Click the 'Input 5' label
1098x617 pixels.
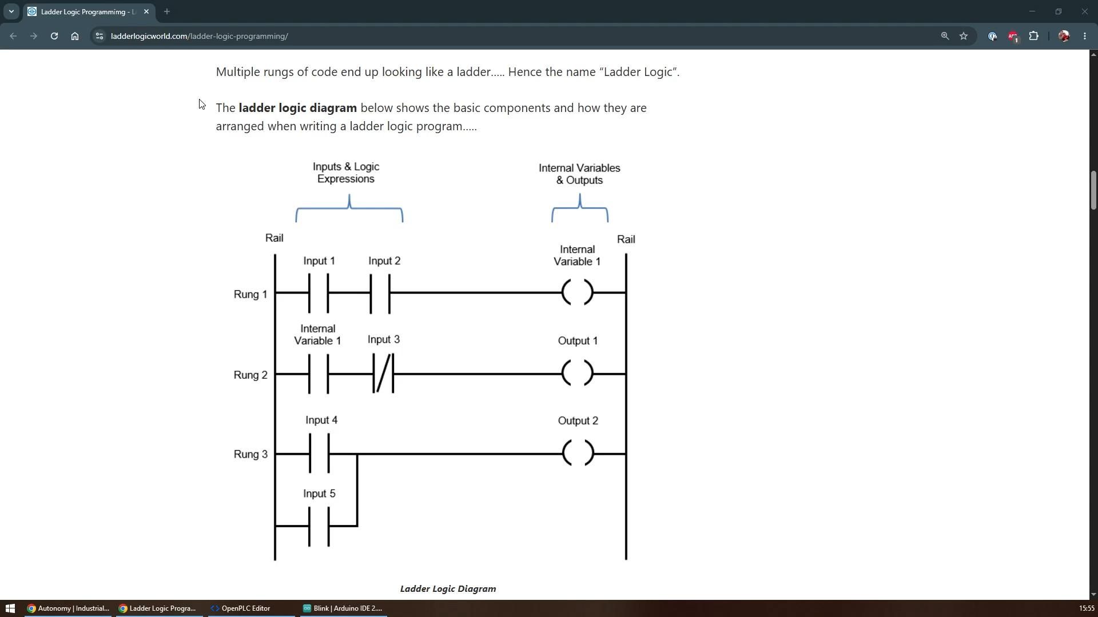[x=319, y=494]
